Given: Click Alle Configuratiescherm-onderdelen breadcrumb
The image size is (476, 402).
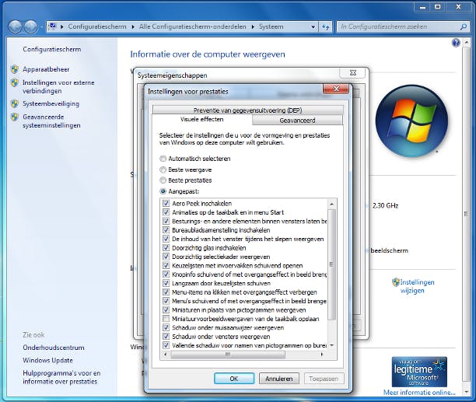Looking at the screenshot, I should [192, 26].
